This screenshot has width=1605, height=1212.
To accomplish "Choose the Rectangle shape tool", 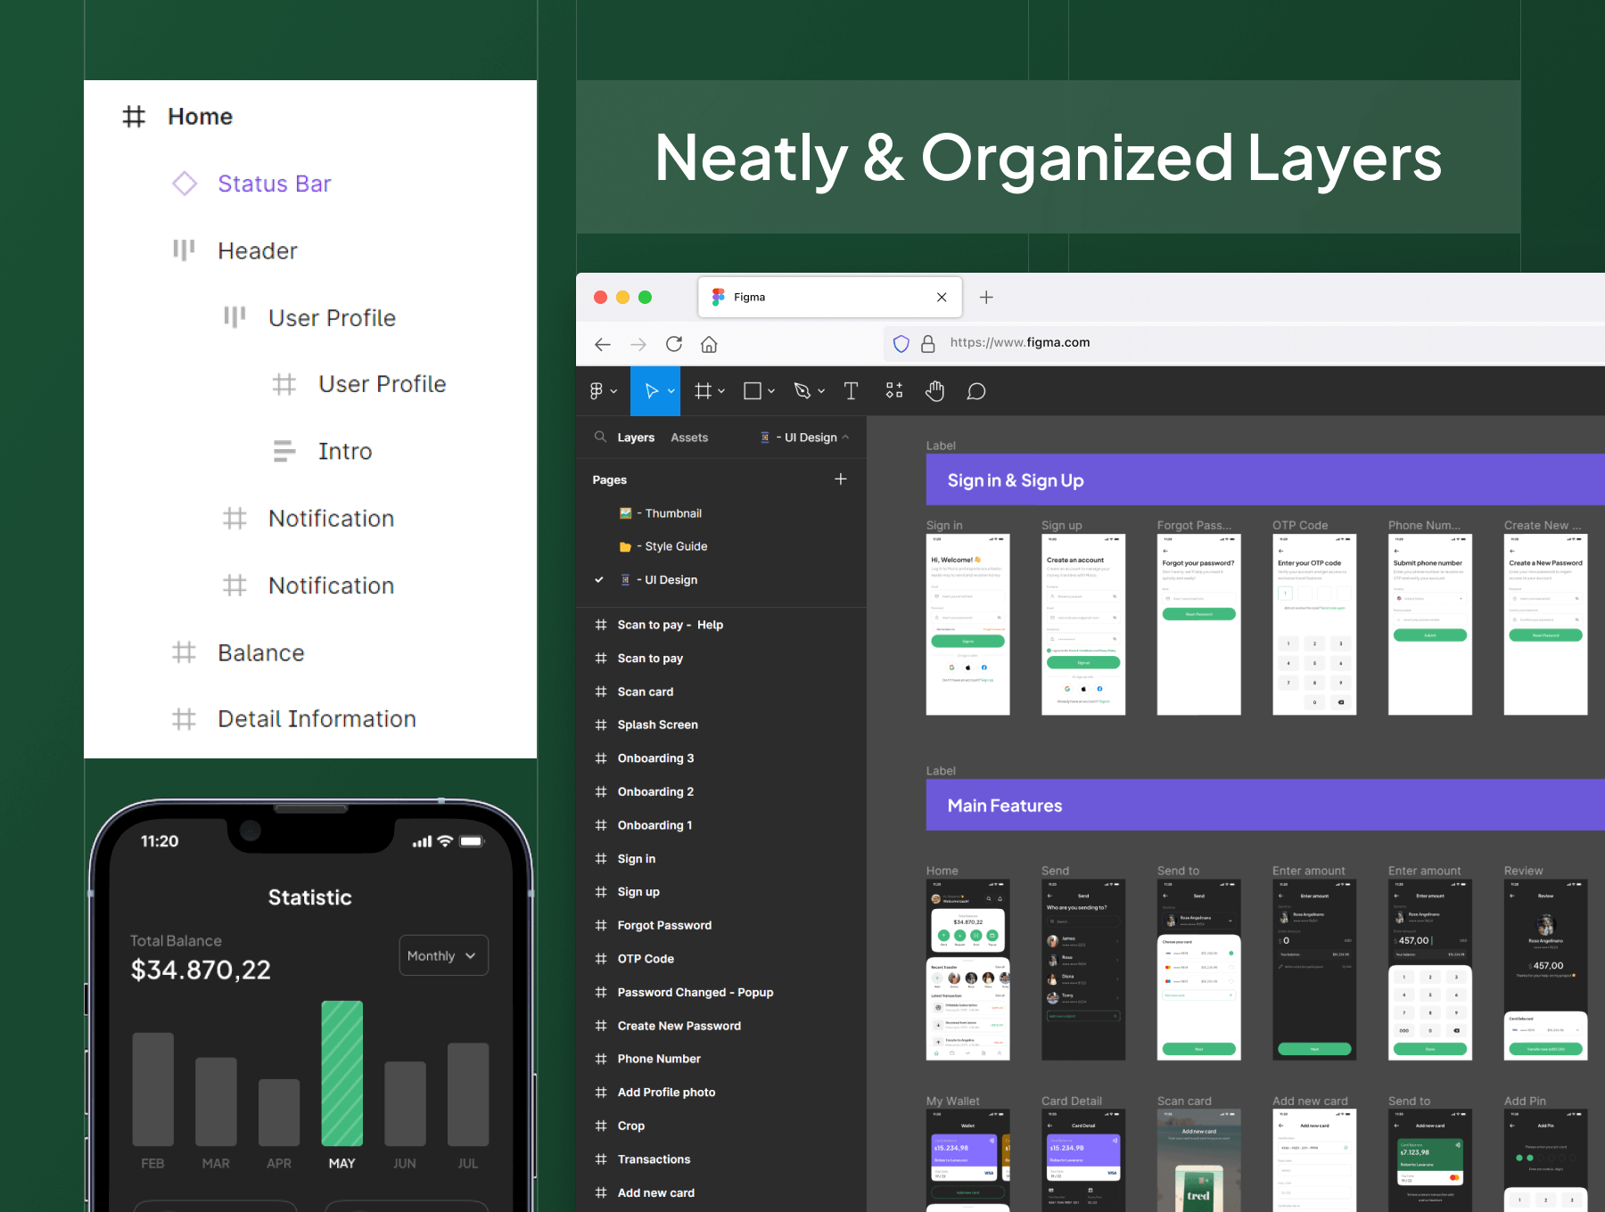I will (x=753, y=391).
